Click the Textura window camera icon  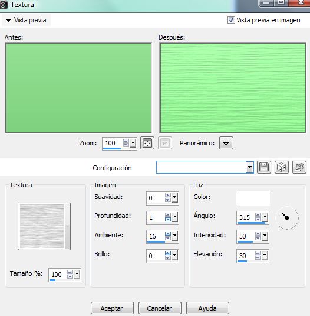(x=4, y=5)
